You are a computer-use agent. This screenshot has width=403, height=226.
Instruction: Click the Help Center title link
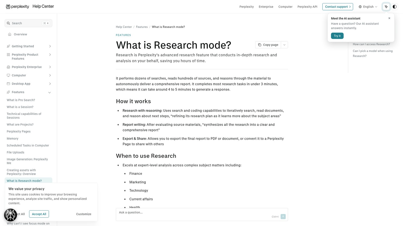(43, 7)
